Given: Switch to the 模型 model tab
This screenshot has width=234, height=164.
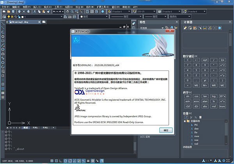Looking at the screenshot, I should 26,128.
